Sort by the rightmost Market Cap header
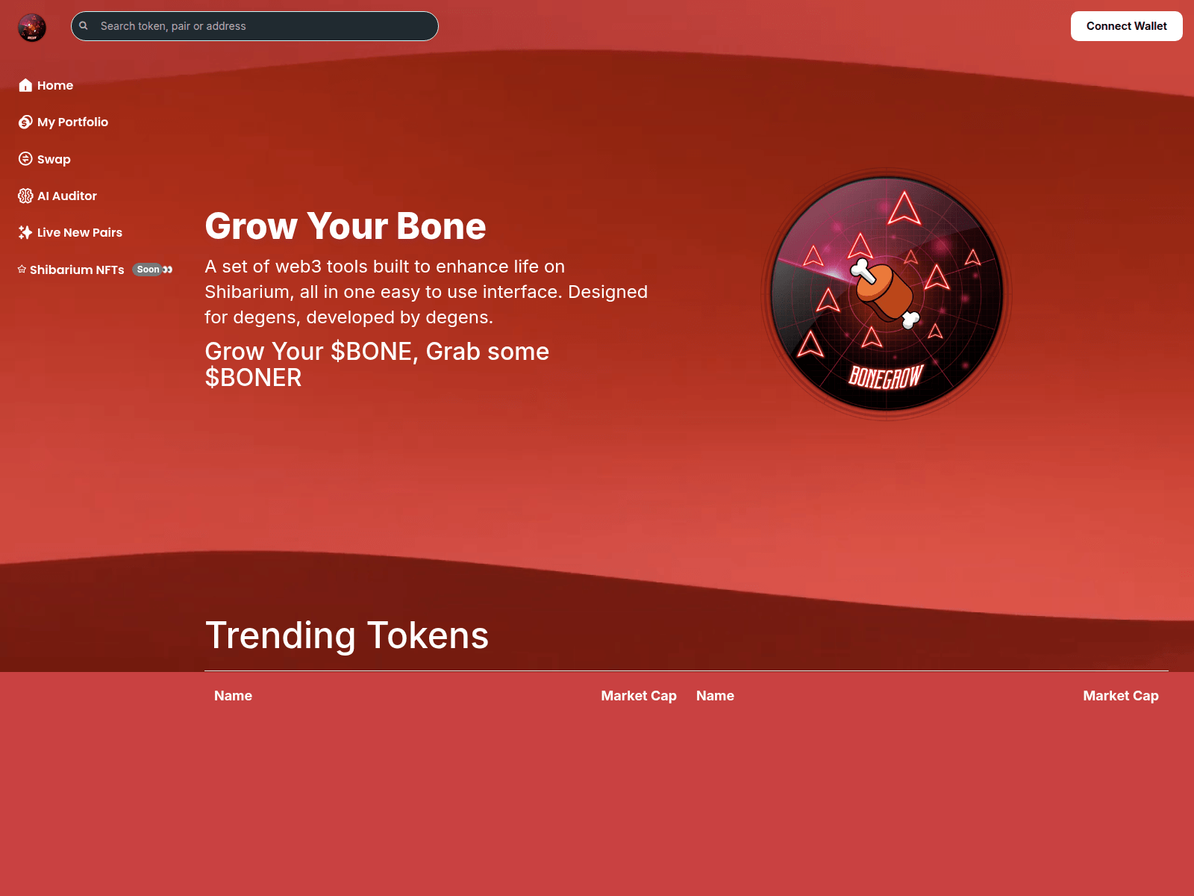Screen dimensions: 1194x896 pyautogui.click(x=1120, y=695)
